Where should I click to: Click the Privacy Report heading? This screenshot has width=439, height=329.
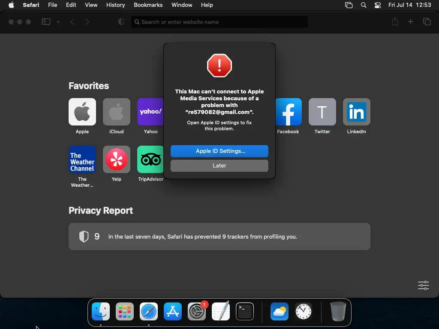(101, 210)
